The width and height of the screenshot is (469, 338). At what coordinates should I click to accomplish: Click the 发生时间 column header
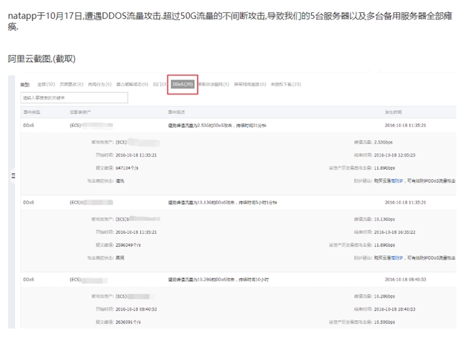point(393,112)
